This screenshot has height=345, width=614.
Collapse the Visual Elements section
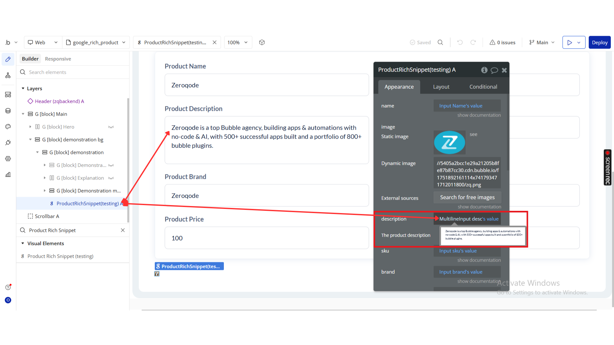(x=23, y=243)
